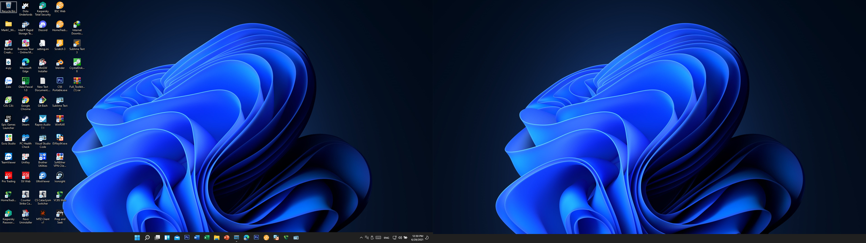Open the taskbar Search magnifier
This screenshot has height=243, width=866.
click(147, 238)
